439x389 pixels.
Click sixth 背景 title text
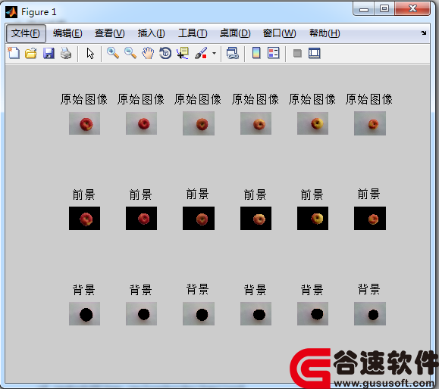[369, 289]
